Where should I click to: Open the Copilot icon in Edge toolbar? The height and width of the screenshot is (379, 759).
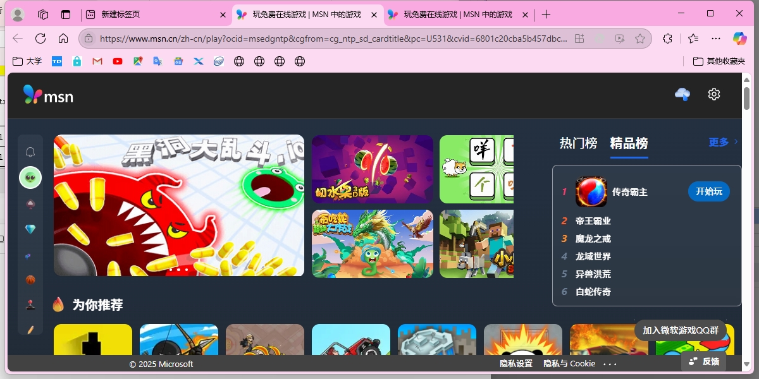(739, 39)
